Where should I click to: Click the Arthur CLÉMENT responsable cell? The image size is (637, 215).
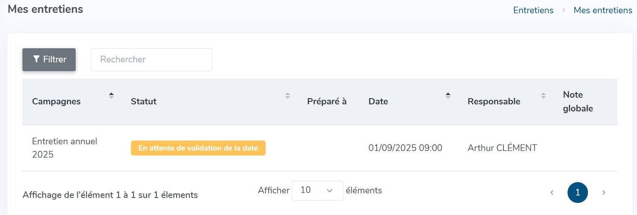point(502,148)
